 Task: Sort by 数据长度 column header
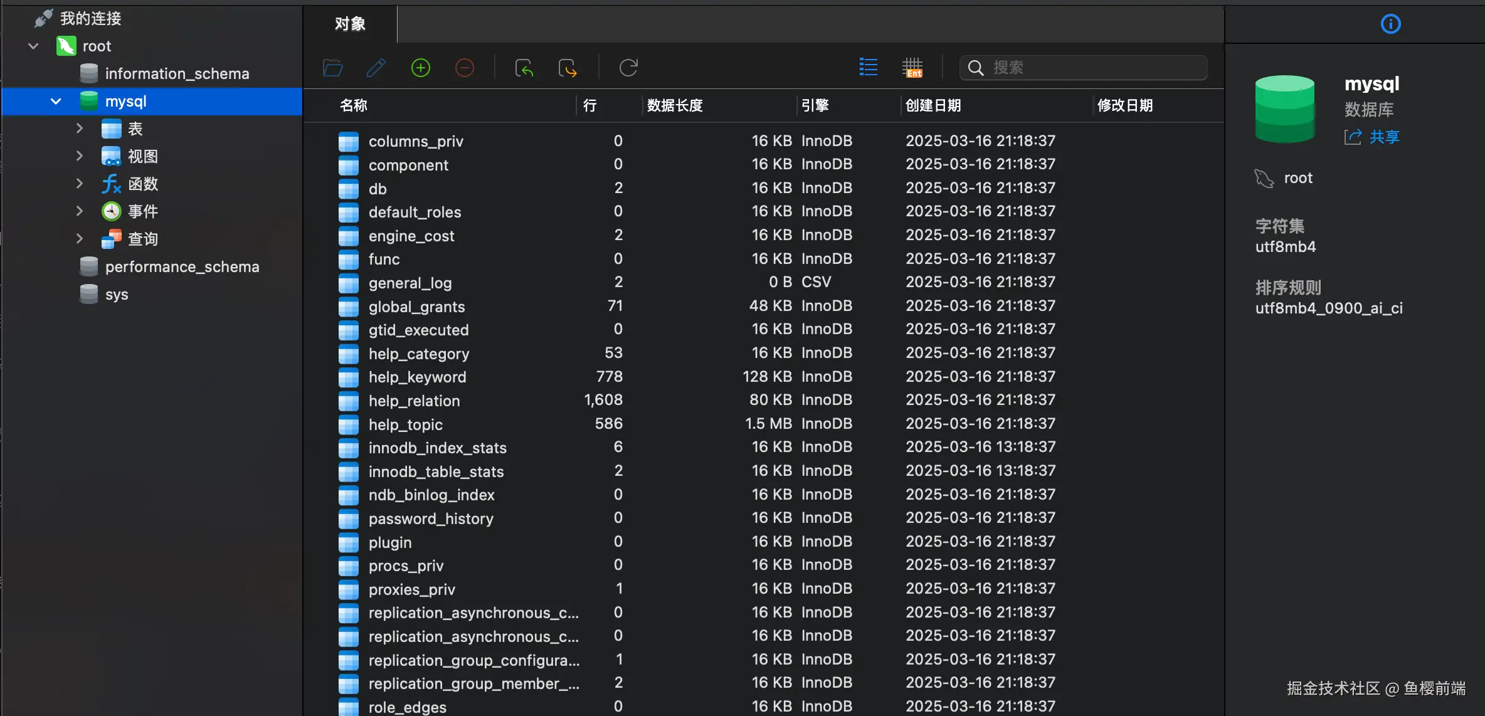point(675,105)
